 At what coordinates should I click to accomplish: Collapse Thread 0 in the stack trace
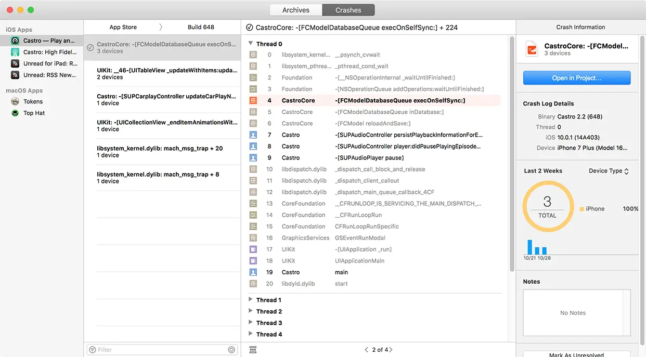tap(250, 44)
